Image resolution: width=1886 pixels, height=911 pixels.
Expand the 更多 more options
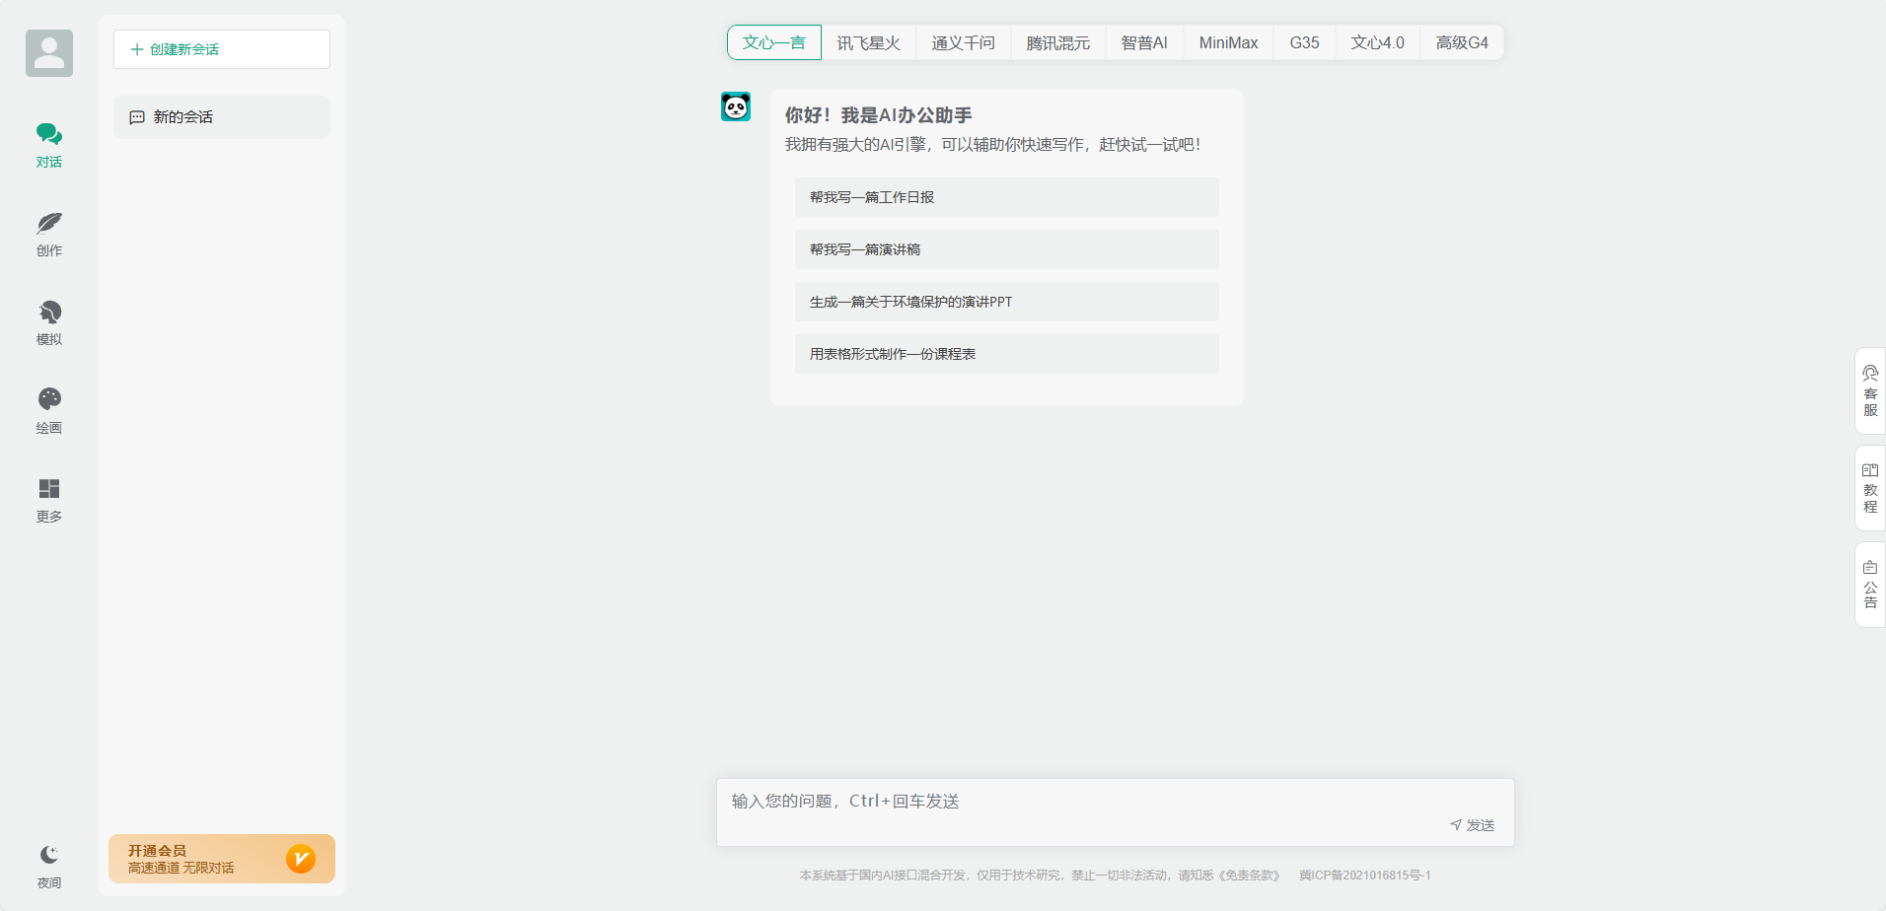point(48,499)
